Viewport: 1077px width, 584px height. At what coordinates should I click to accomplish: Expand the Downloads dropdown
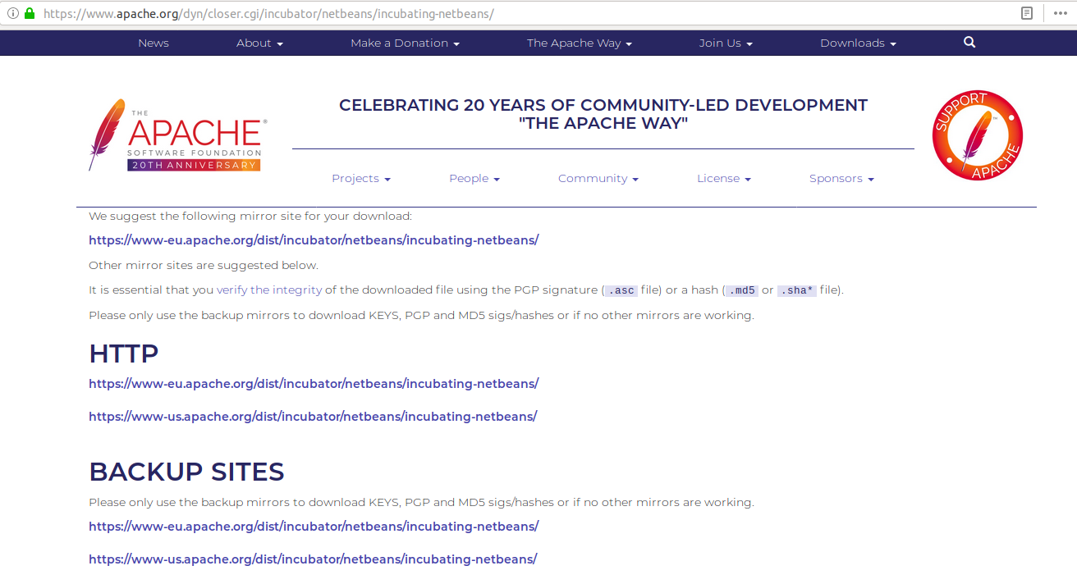[x=858, y=43]
